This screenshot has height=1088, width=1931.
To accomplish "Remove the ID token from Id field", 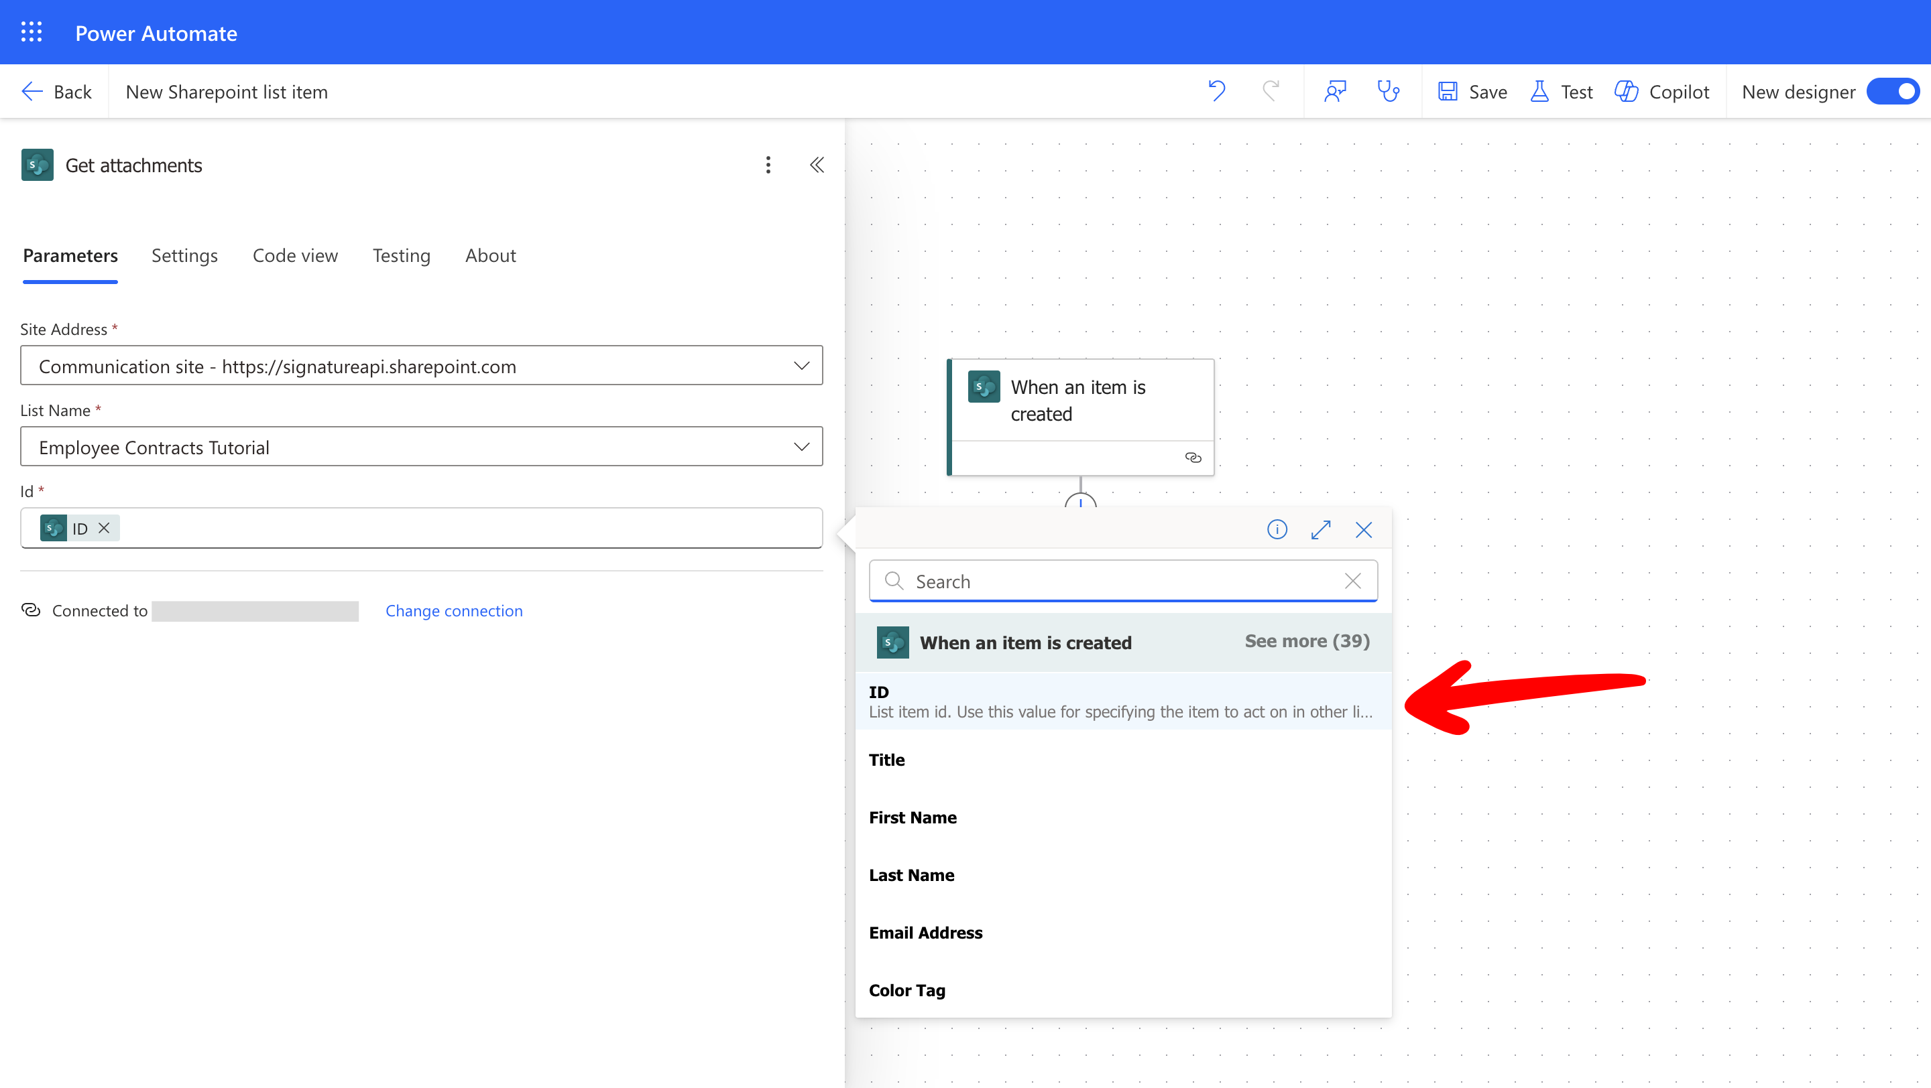I will [x=104, y=528].
